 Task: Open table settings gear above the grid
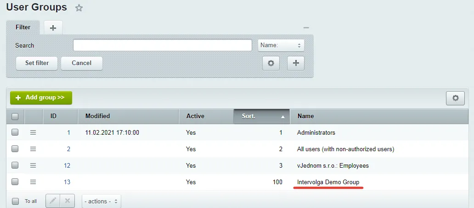455,98
